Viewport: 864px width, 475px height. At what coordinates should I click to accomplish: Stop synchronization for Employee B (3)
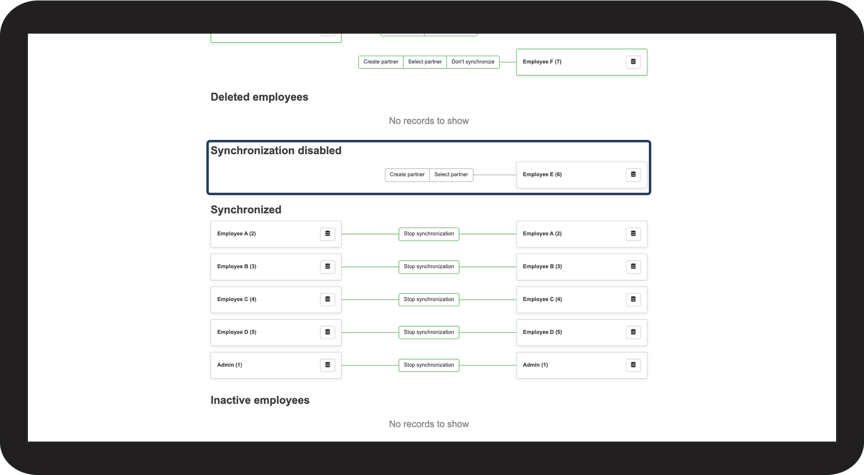pos(429,267)
